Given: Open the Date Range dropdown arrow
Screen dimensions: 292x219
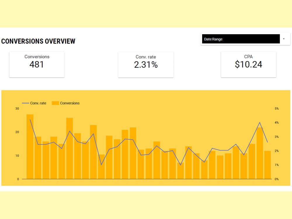Looking at the screenshot, I should point(284,39).
